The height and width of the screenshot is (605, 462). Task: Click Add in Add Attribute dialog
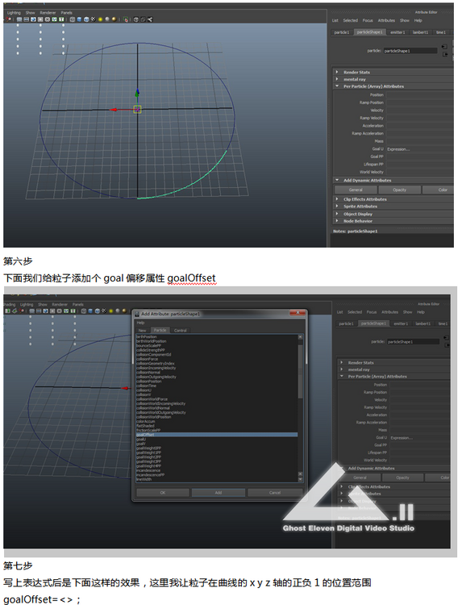[219, 493]
